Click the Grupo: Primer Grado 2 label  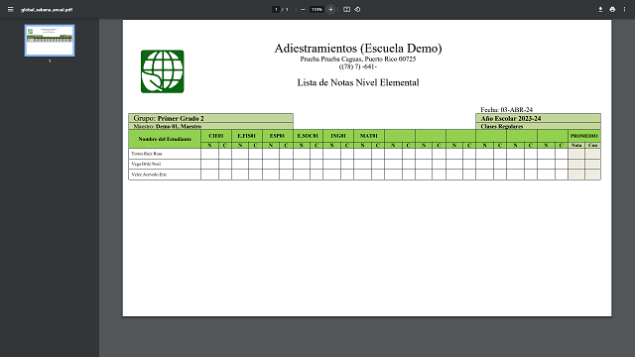pyautogui.click(x=169, y=118)
